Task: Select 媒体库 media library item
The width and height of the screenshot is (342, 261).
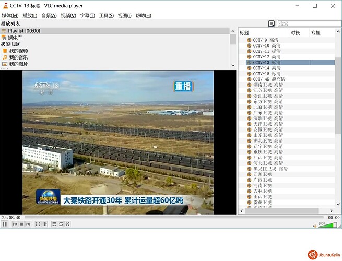Action: [x=15, y=38]
